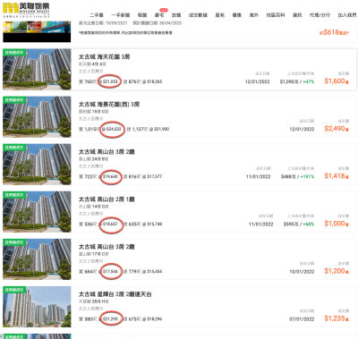Open the 放盤 menu item
358x339 pixels.
(x=176, y=15)
